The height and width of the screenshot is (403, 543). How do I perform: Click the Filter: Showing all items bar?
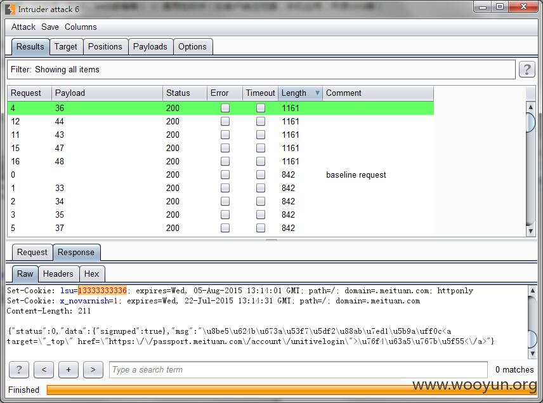[x=261, y=69]
